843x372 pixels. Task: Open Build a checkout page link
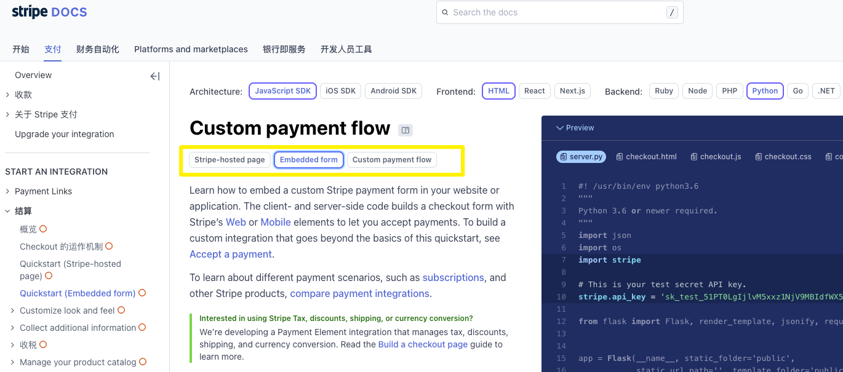(x=423, y=344)
